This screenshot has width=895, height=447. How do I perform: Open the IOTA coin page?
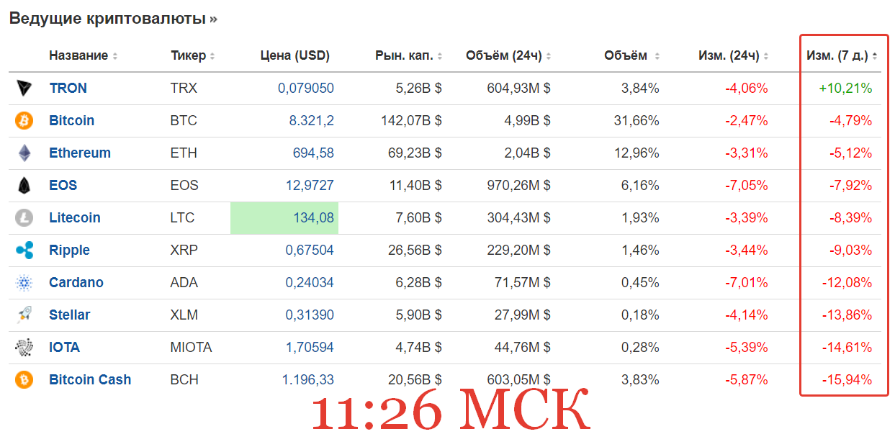64,348
